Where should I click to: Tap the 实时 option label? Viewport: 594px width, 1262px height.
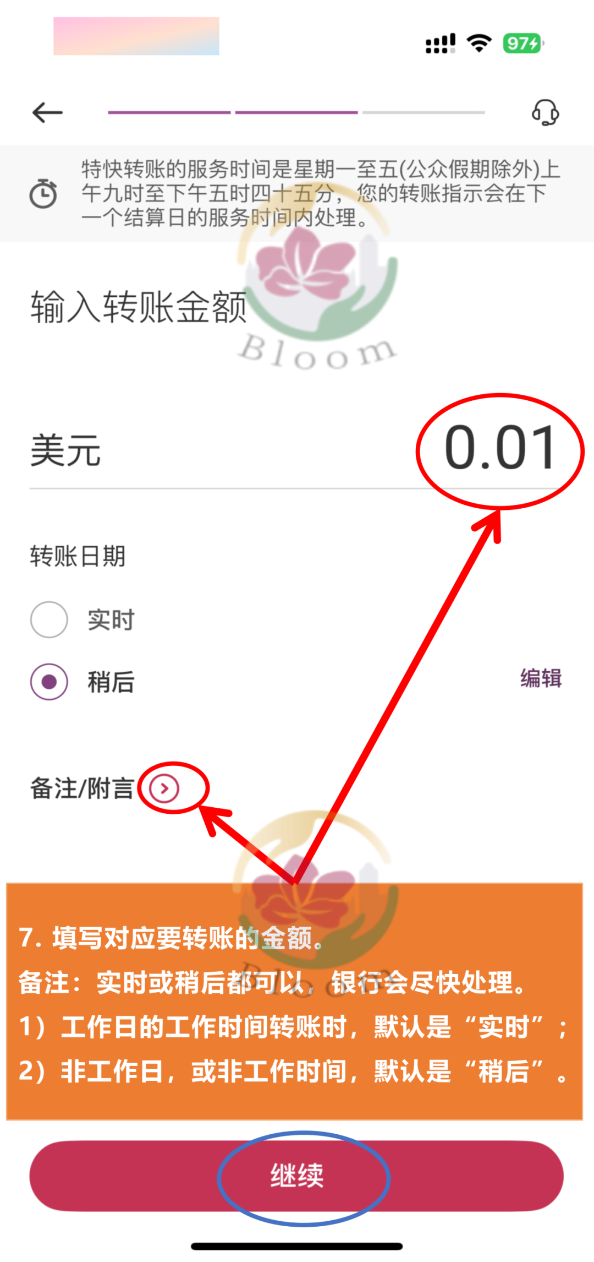111,620
